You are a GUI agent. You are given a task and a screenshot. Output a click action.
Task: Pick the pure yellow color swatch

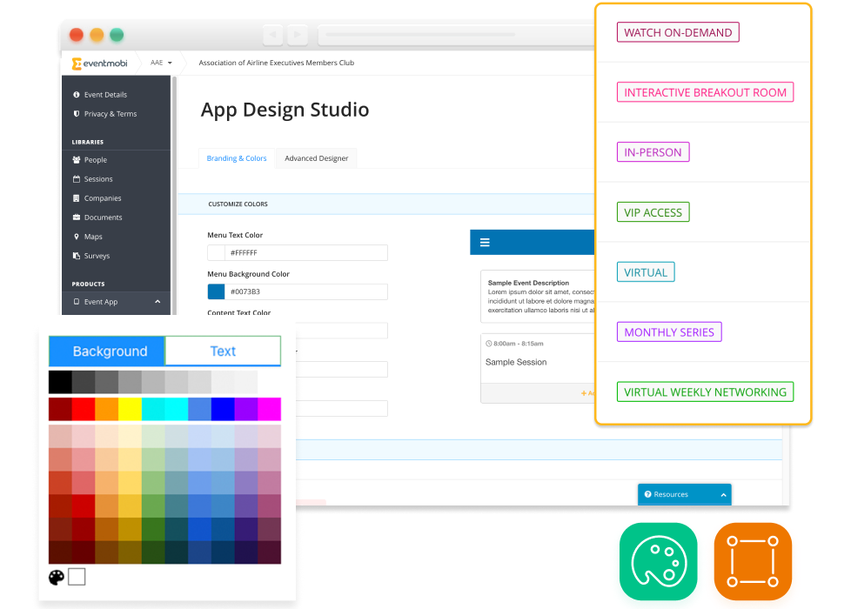130,409
